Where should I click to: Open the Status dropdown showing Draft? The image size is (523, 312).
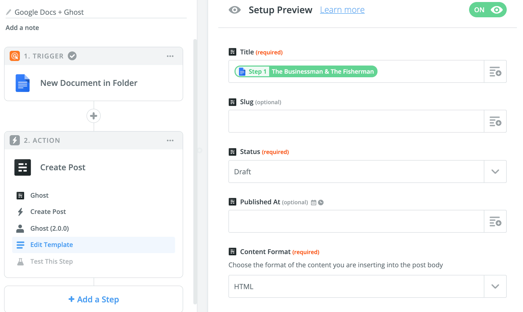(367, 171)
